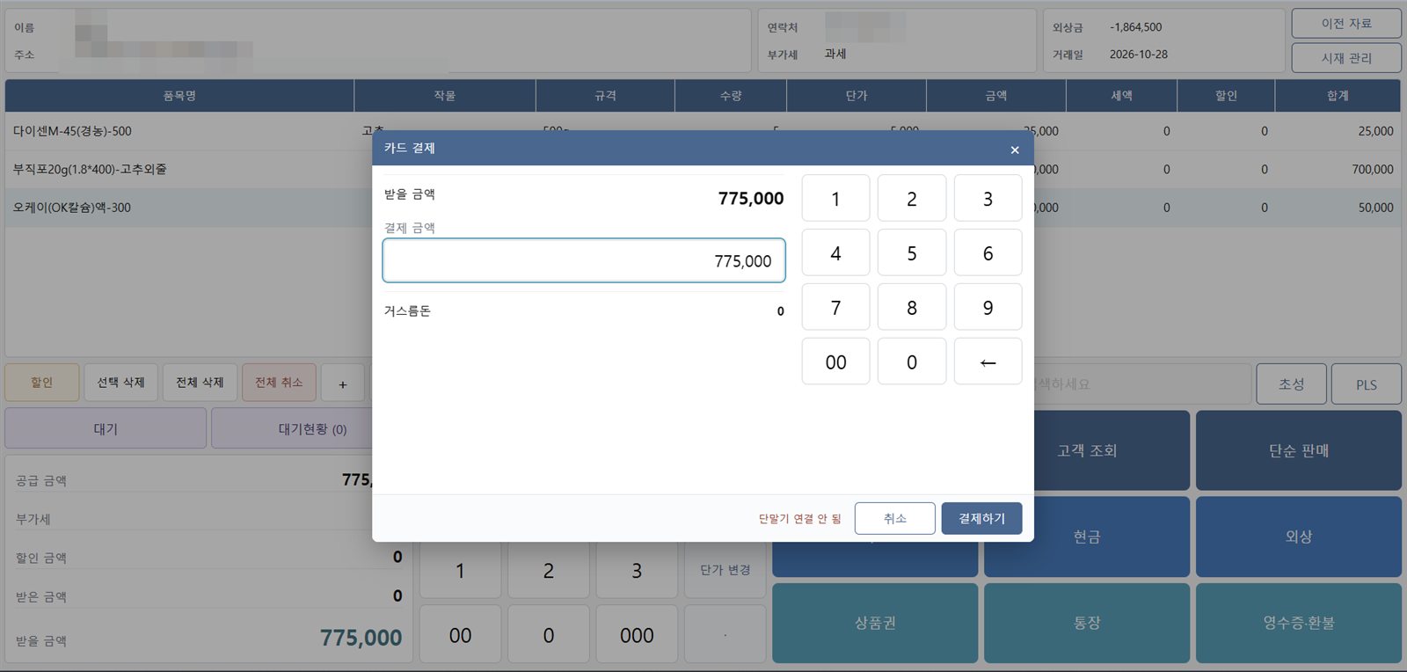
Task: Tap digit 4 on the card payment keypad
Action: 835,252
